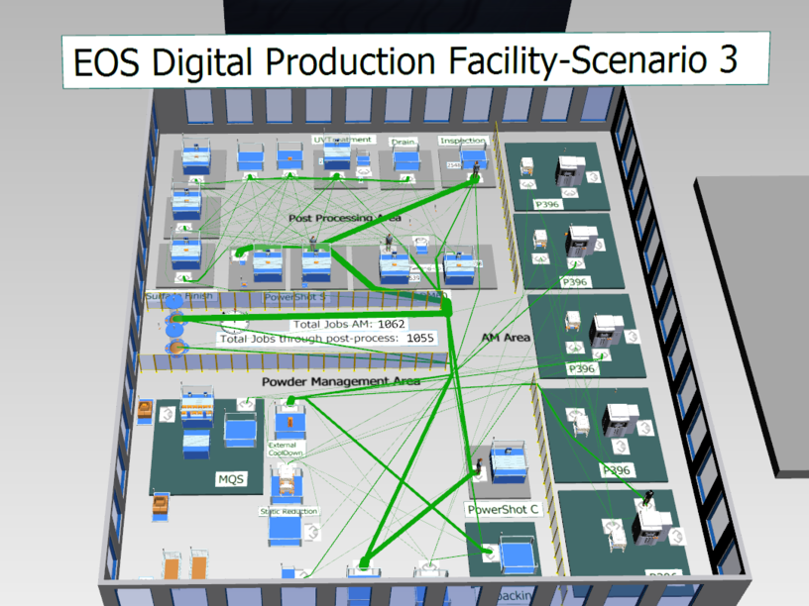Click the blue bin on the green pad below PowerShot C

pyautogui.click(x=518, y=555)
